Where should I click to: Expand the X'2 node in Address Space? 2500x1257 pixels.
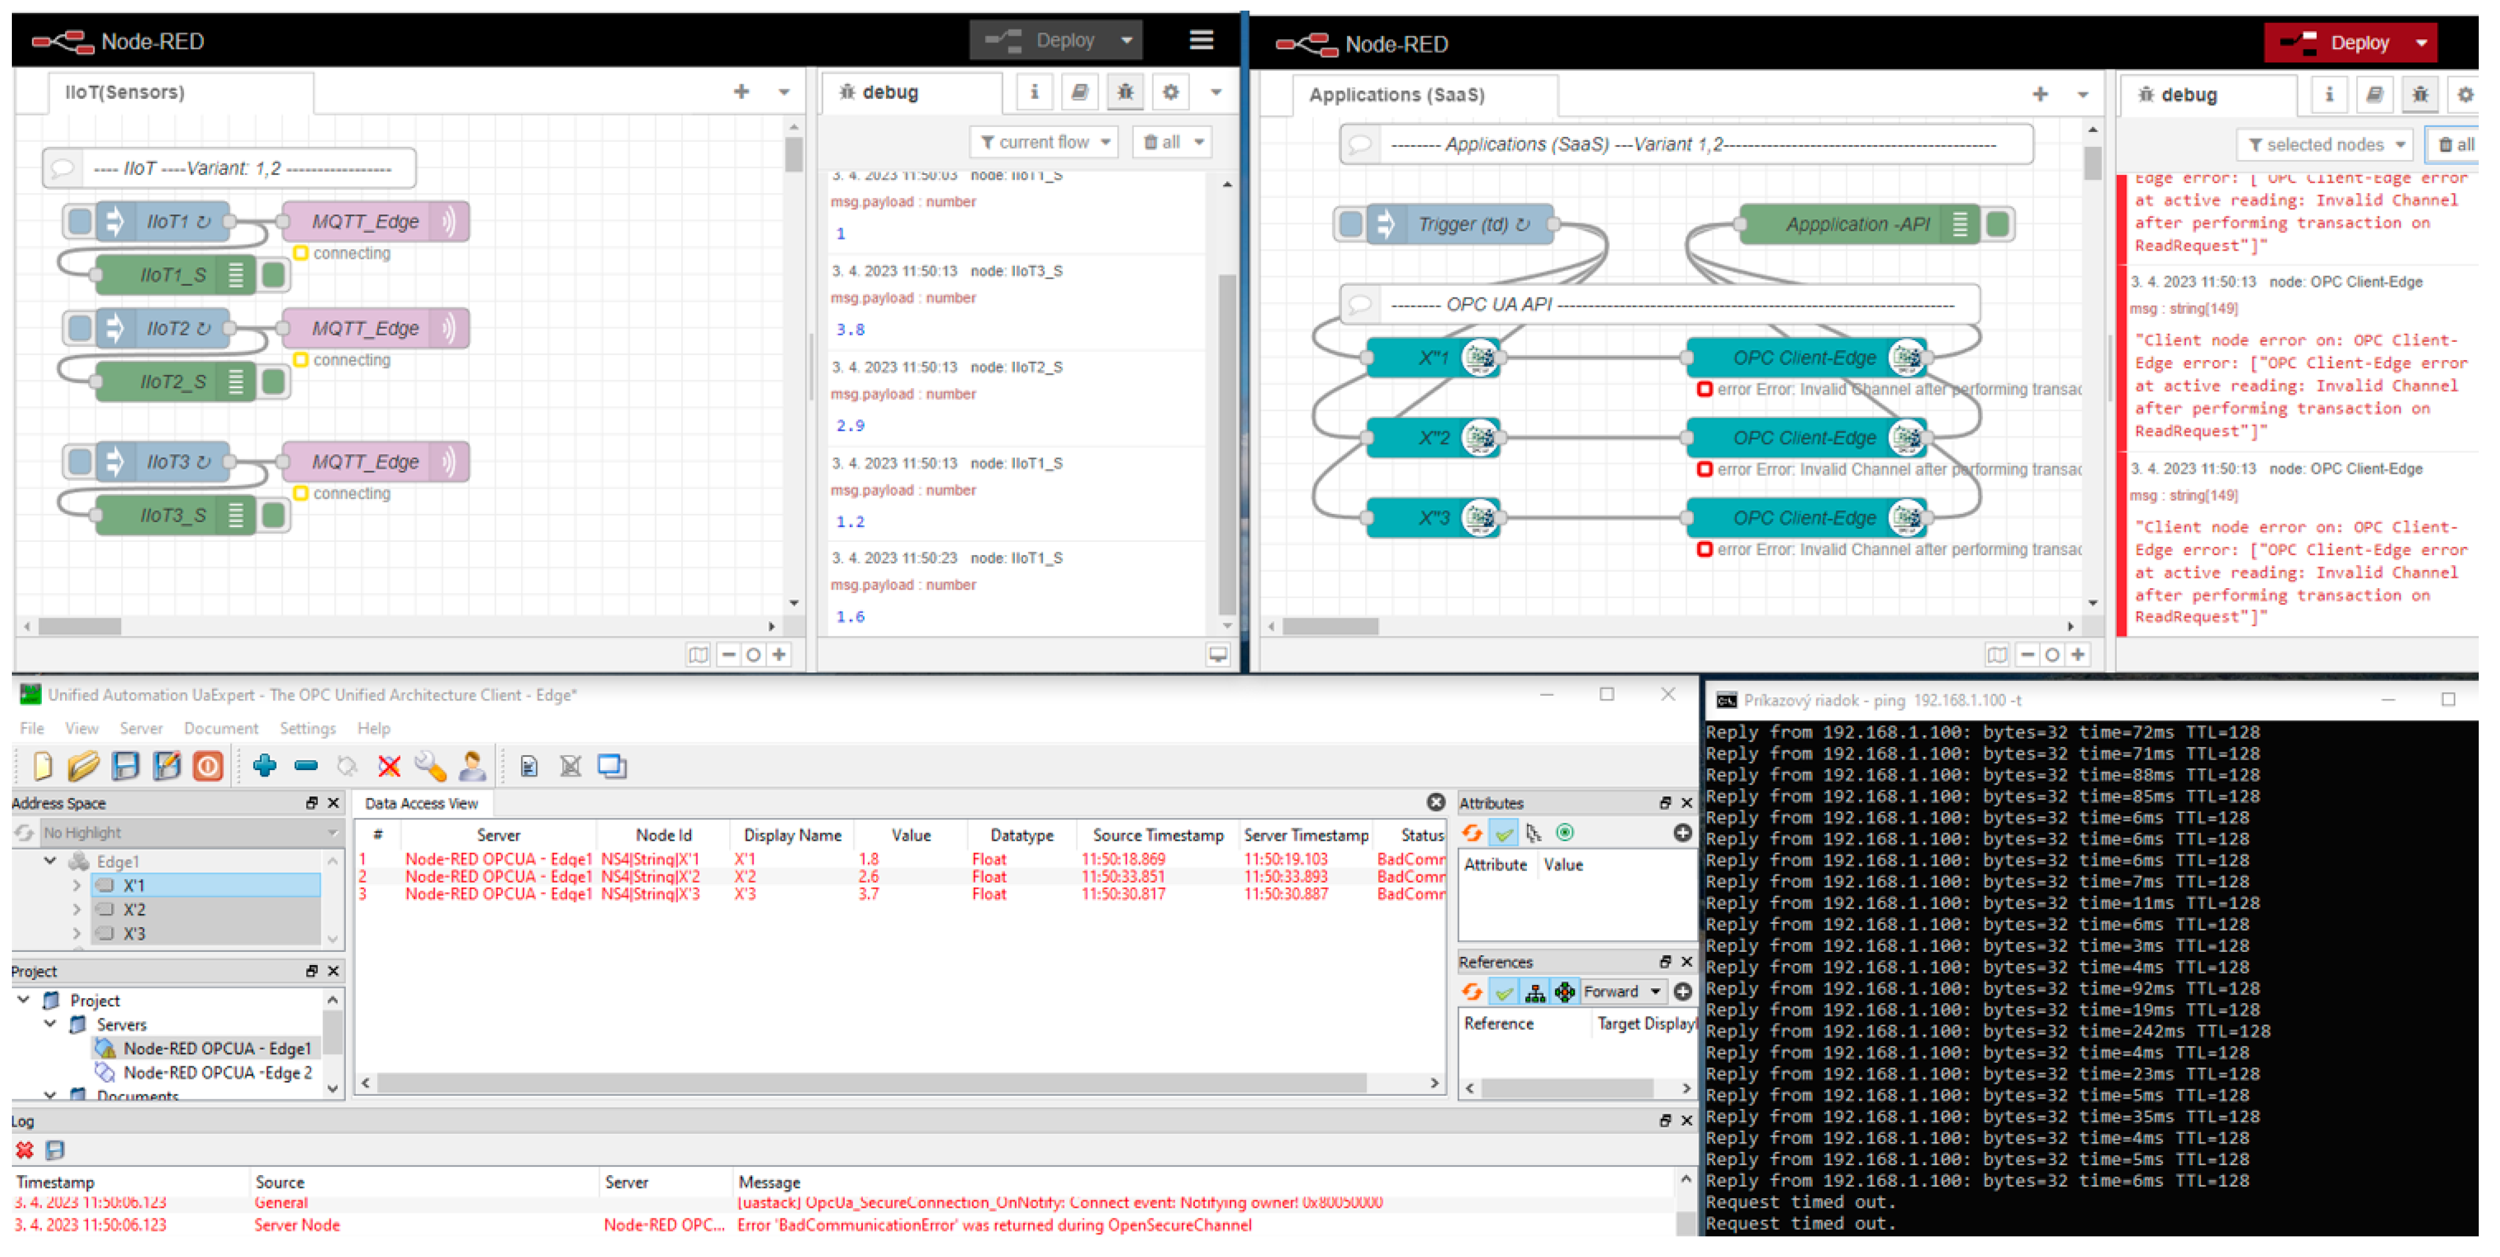point(77,909)
